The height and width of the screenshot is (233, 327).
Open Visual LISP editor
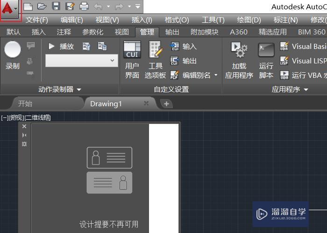coord(303,61)
